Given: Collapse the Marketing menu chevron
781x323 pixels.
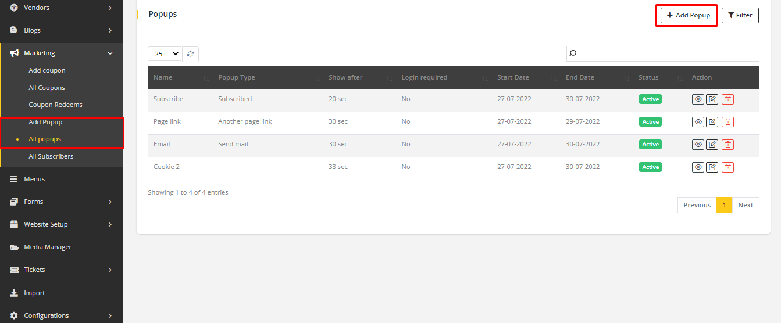Looking at the screenshot, I should 110,53.
